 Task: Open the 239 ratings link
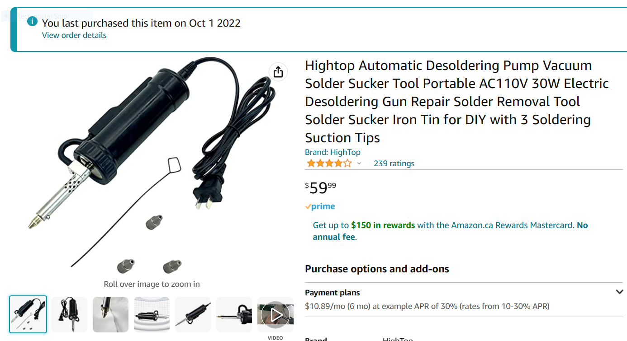(394, 163)
